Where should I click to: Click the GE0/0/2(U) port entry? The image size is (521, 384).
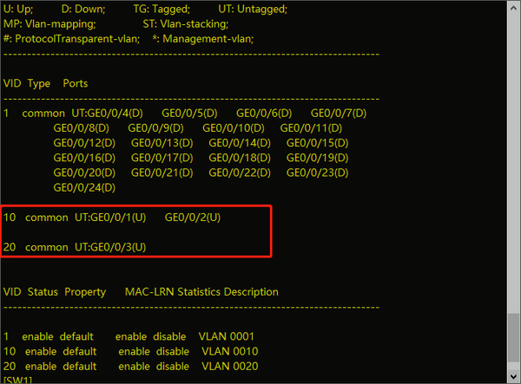tap(193, 217)
